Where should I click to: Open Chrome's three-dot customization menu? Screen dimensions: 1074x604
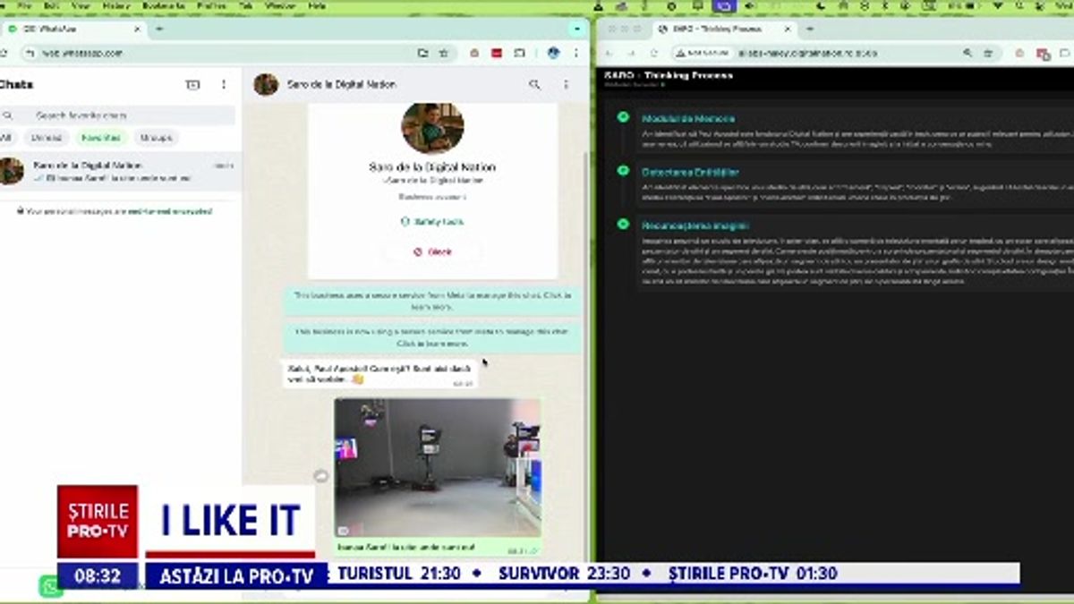[x=576, y=54]
